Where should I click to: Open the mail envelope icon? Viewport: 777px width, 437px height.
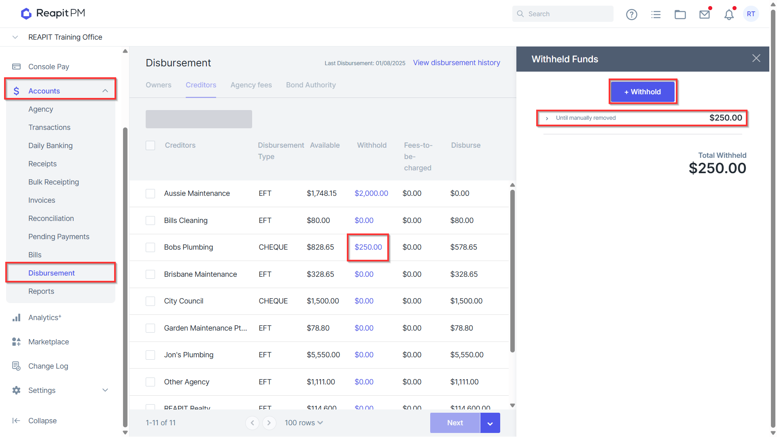coord(705,15)
